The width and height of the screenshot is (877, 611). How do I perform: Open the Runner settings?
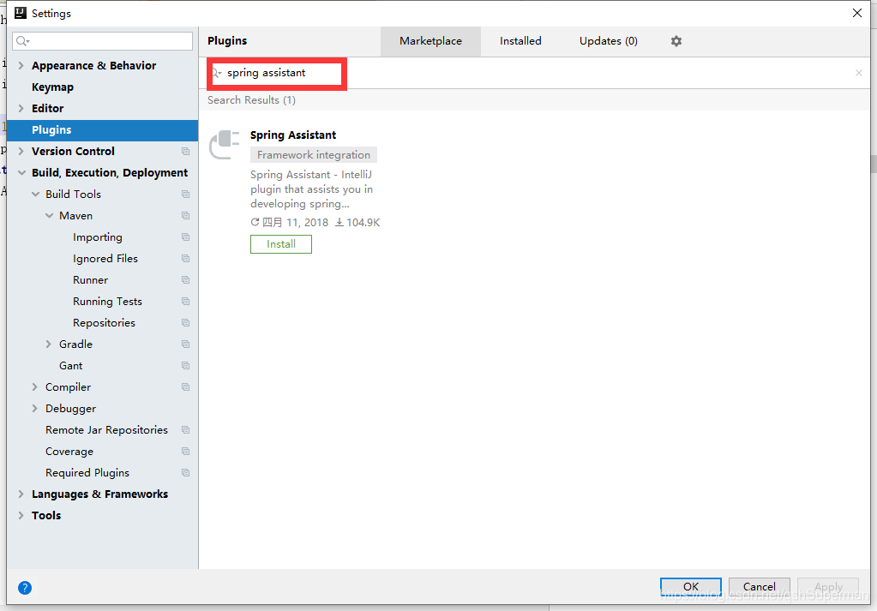click(90, 280)
